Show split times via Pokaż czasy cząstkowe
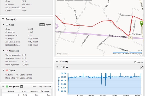 pyautogui.click(x=42, y=87)
